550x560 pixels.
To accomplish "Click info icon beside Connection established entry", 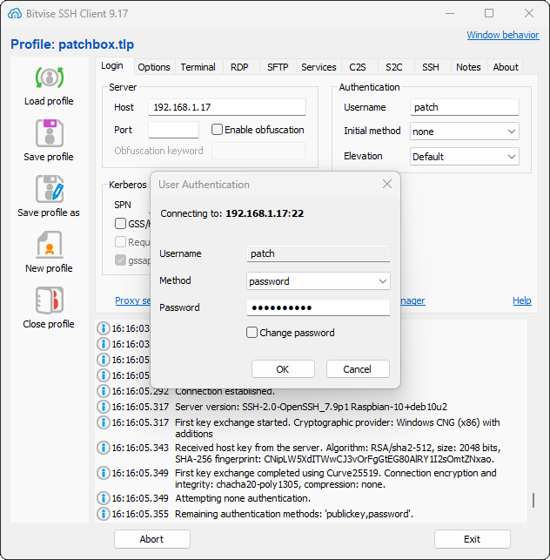I will click(x=104, y=391).
